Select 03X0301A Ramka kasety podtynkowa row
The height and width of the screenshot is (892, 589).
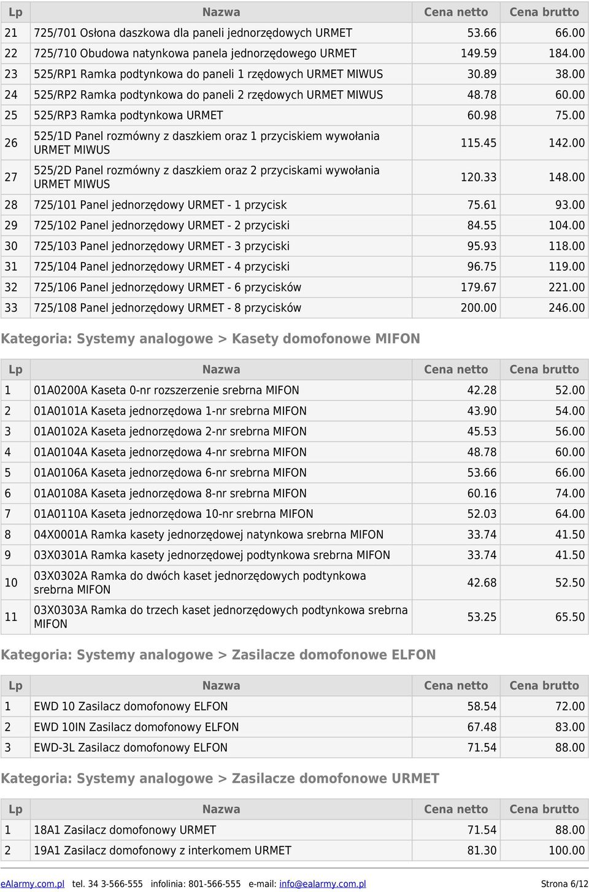[x=294, y=555]
